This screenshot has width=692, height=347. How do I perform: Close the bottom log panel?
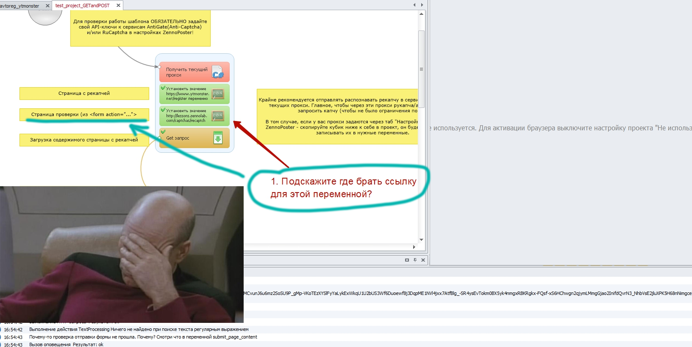423,260
